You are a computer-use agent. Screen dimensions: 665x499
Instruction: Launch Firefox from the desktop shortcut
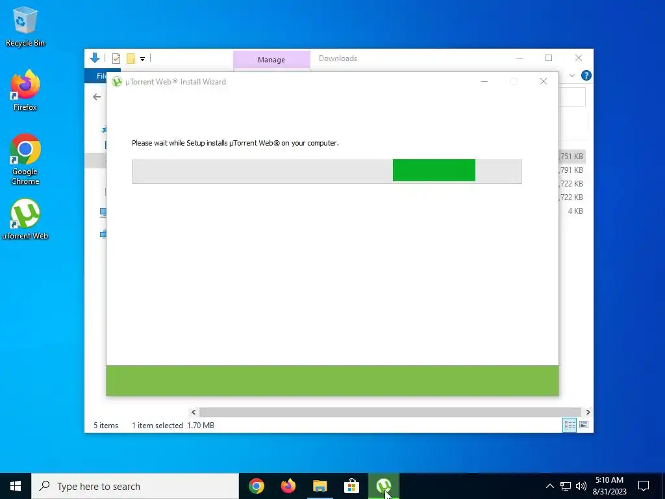point(25,90)
